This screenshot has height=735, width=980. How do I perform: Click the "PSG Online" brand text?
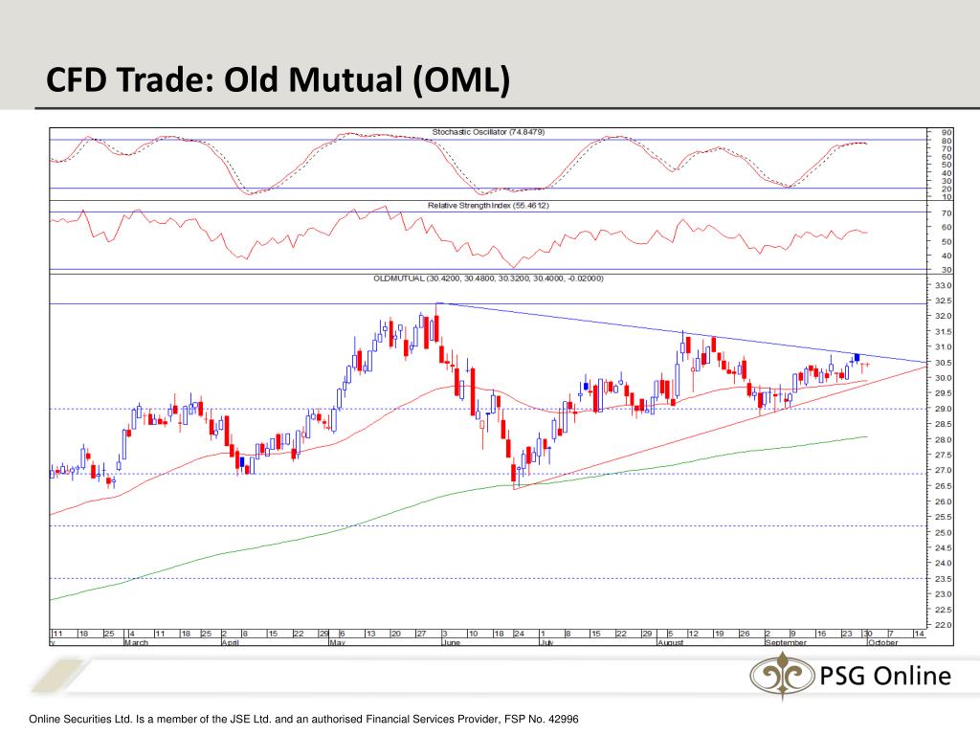click(885, 676)
